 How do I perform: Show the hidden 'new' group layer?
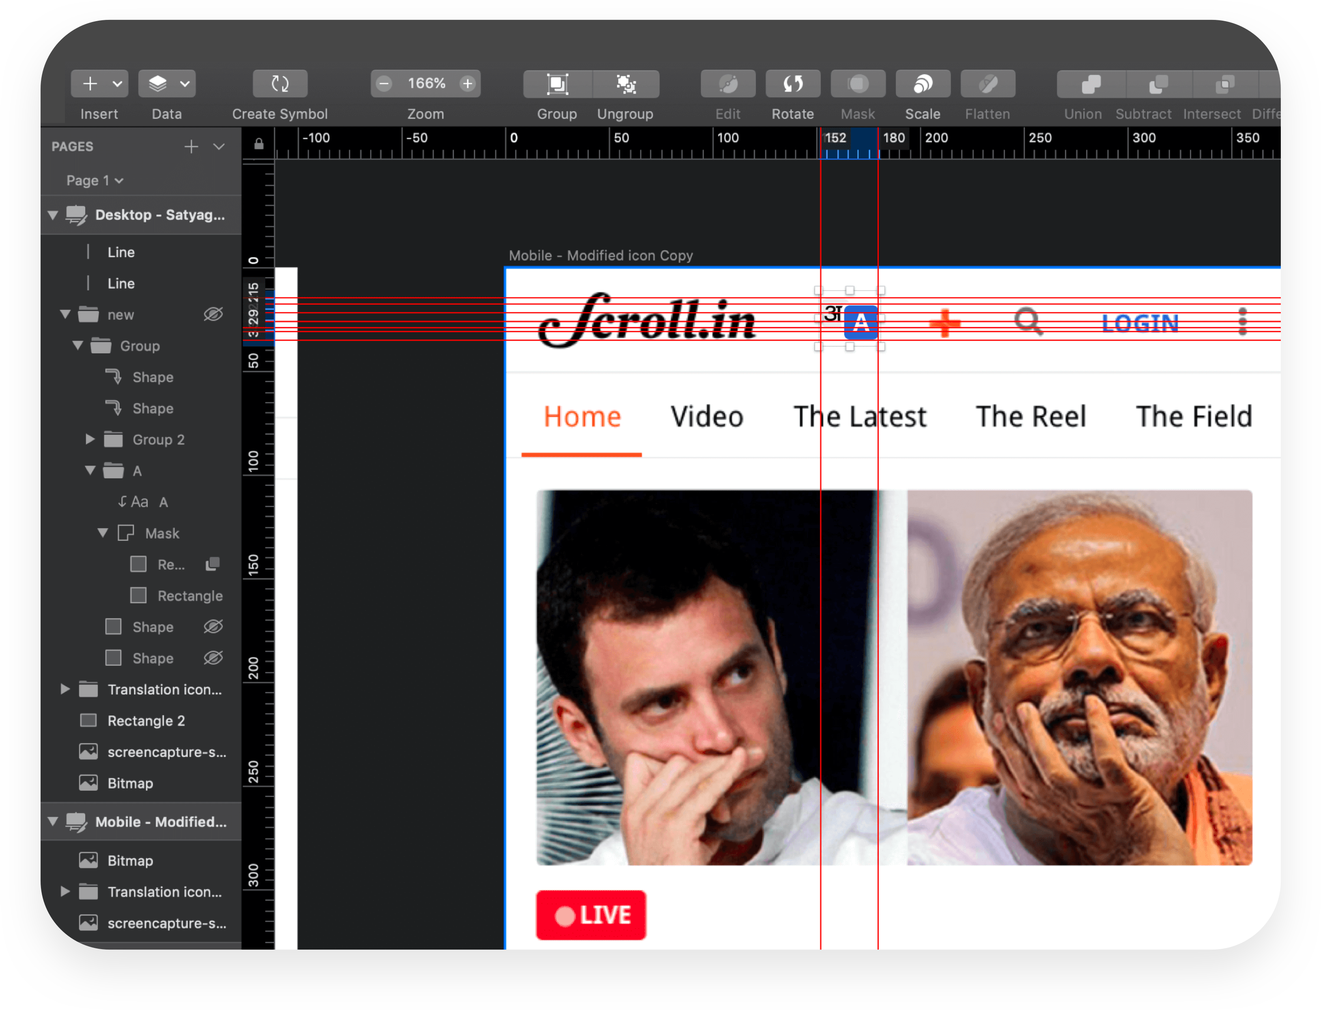click(213, 314)
